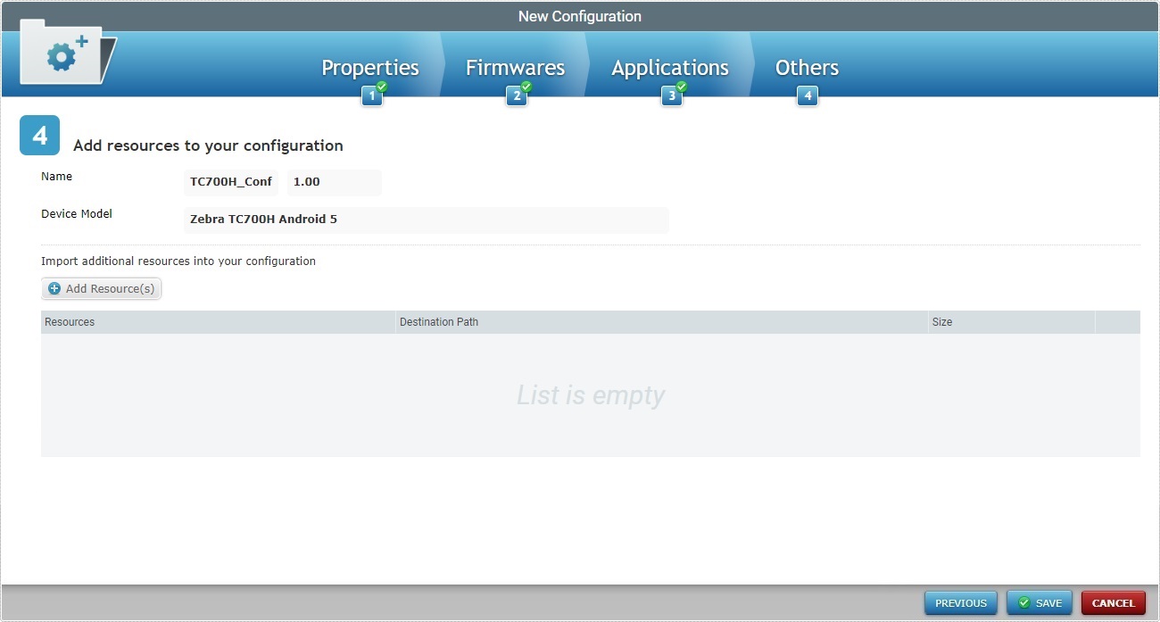Select the step 4 badge under Others
This screenshot has height=622, width=1160.
pyautogui.click(x=808, y=95)
